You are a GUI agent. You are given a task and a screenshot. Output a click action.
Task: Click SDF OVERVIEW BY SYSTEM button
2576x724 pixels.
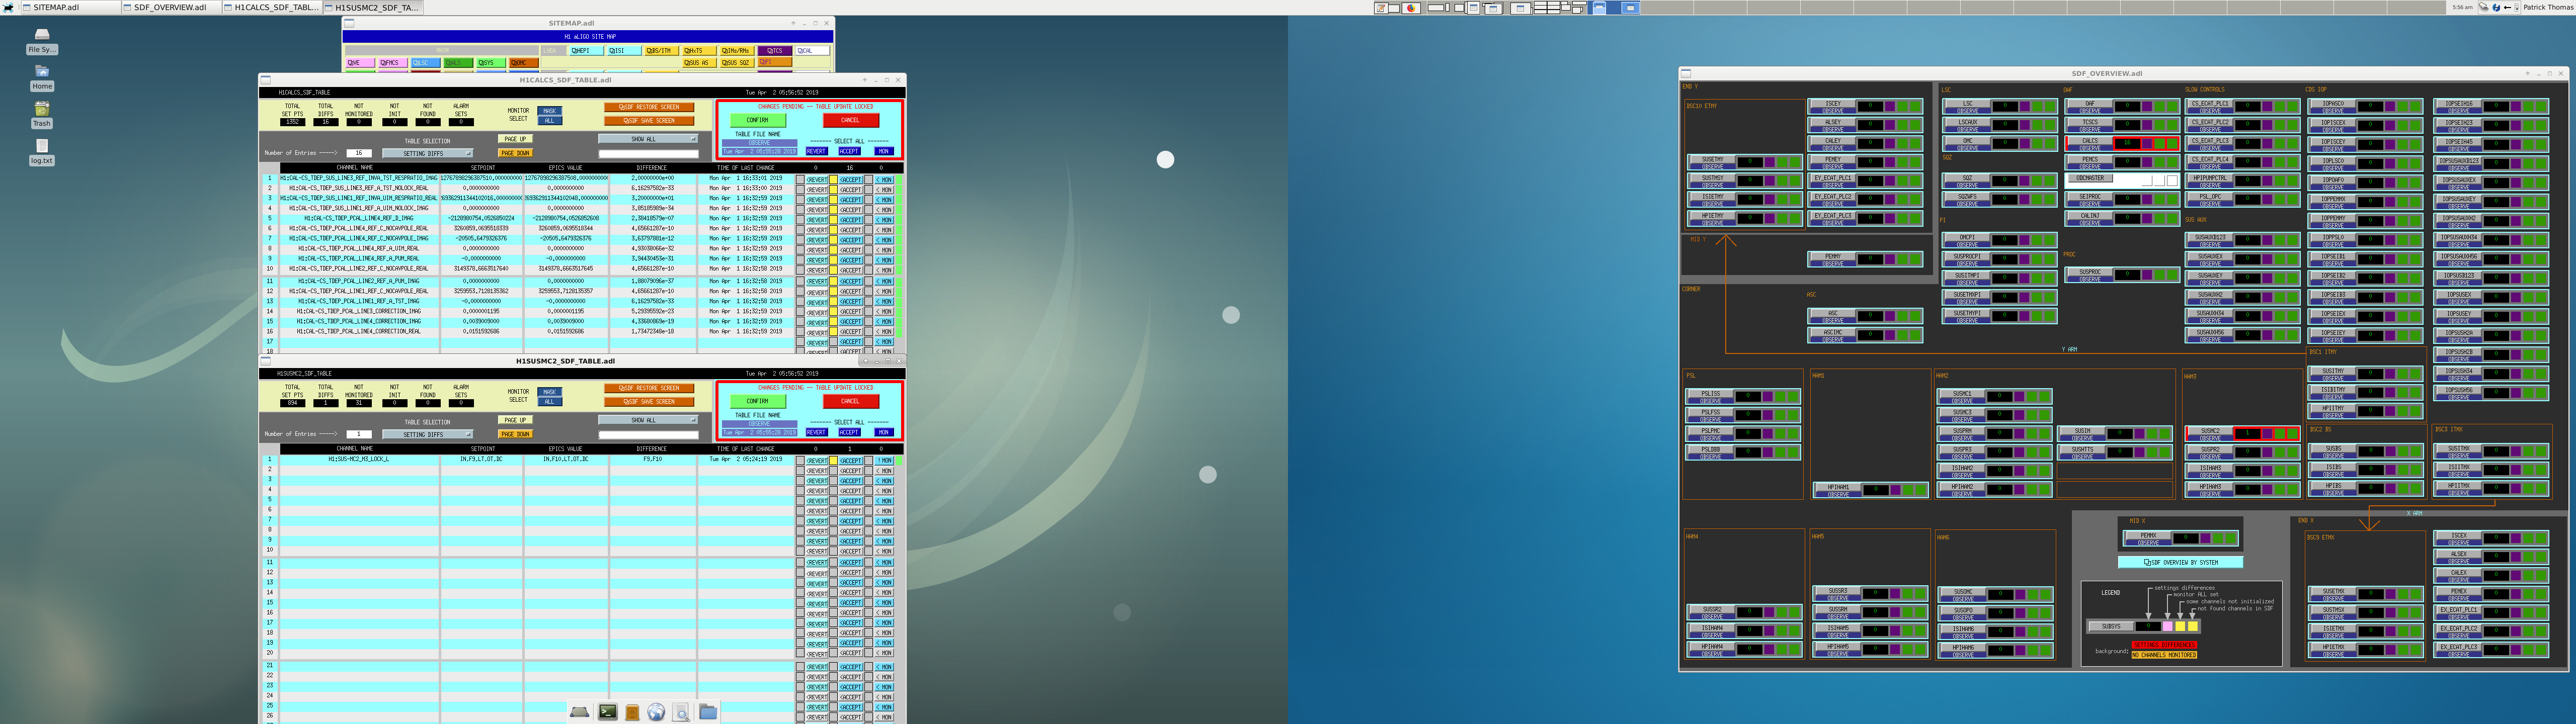coord(2180,563)
